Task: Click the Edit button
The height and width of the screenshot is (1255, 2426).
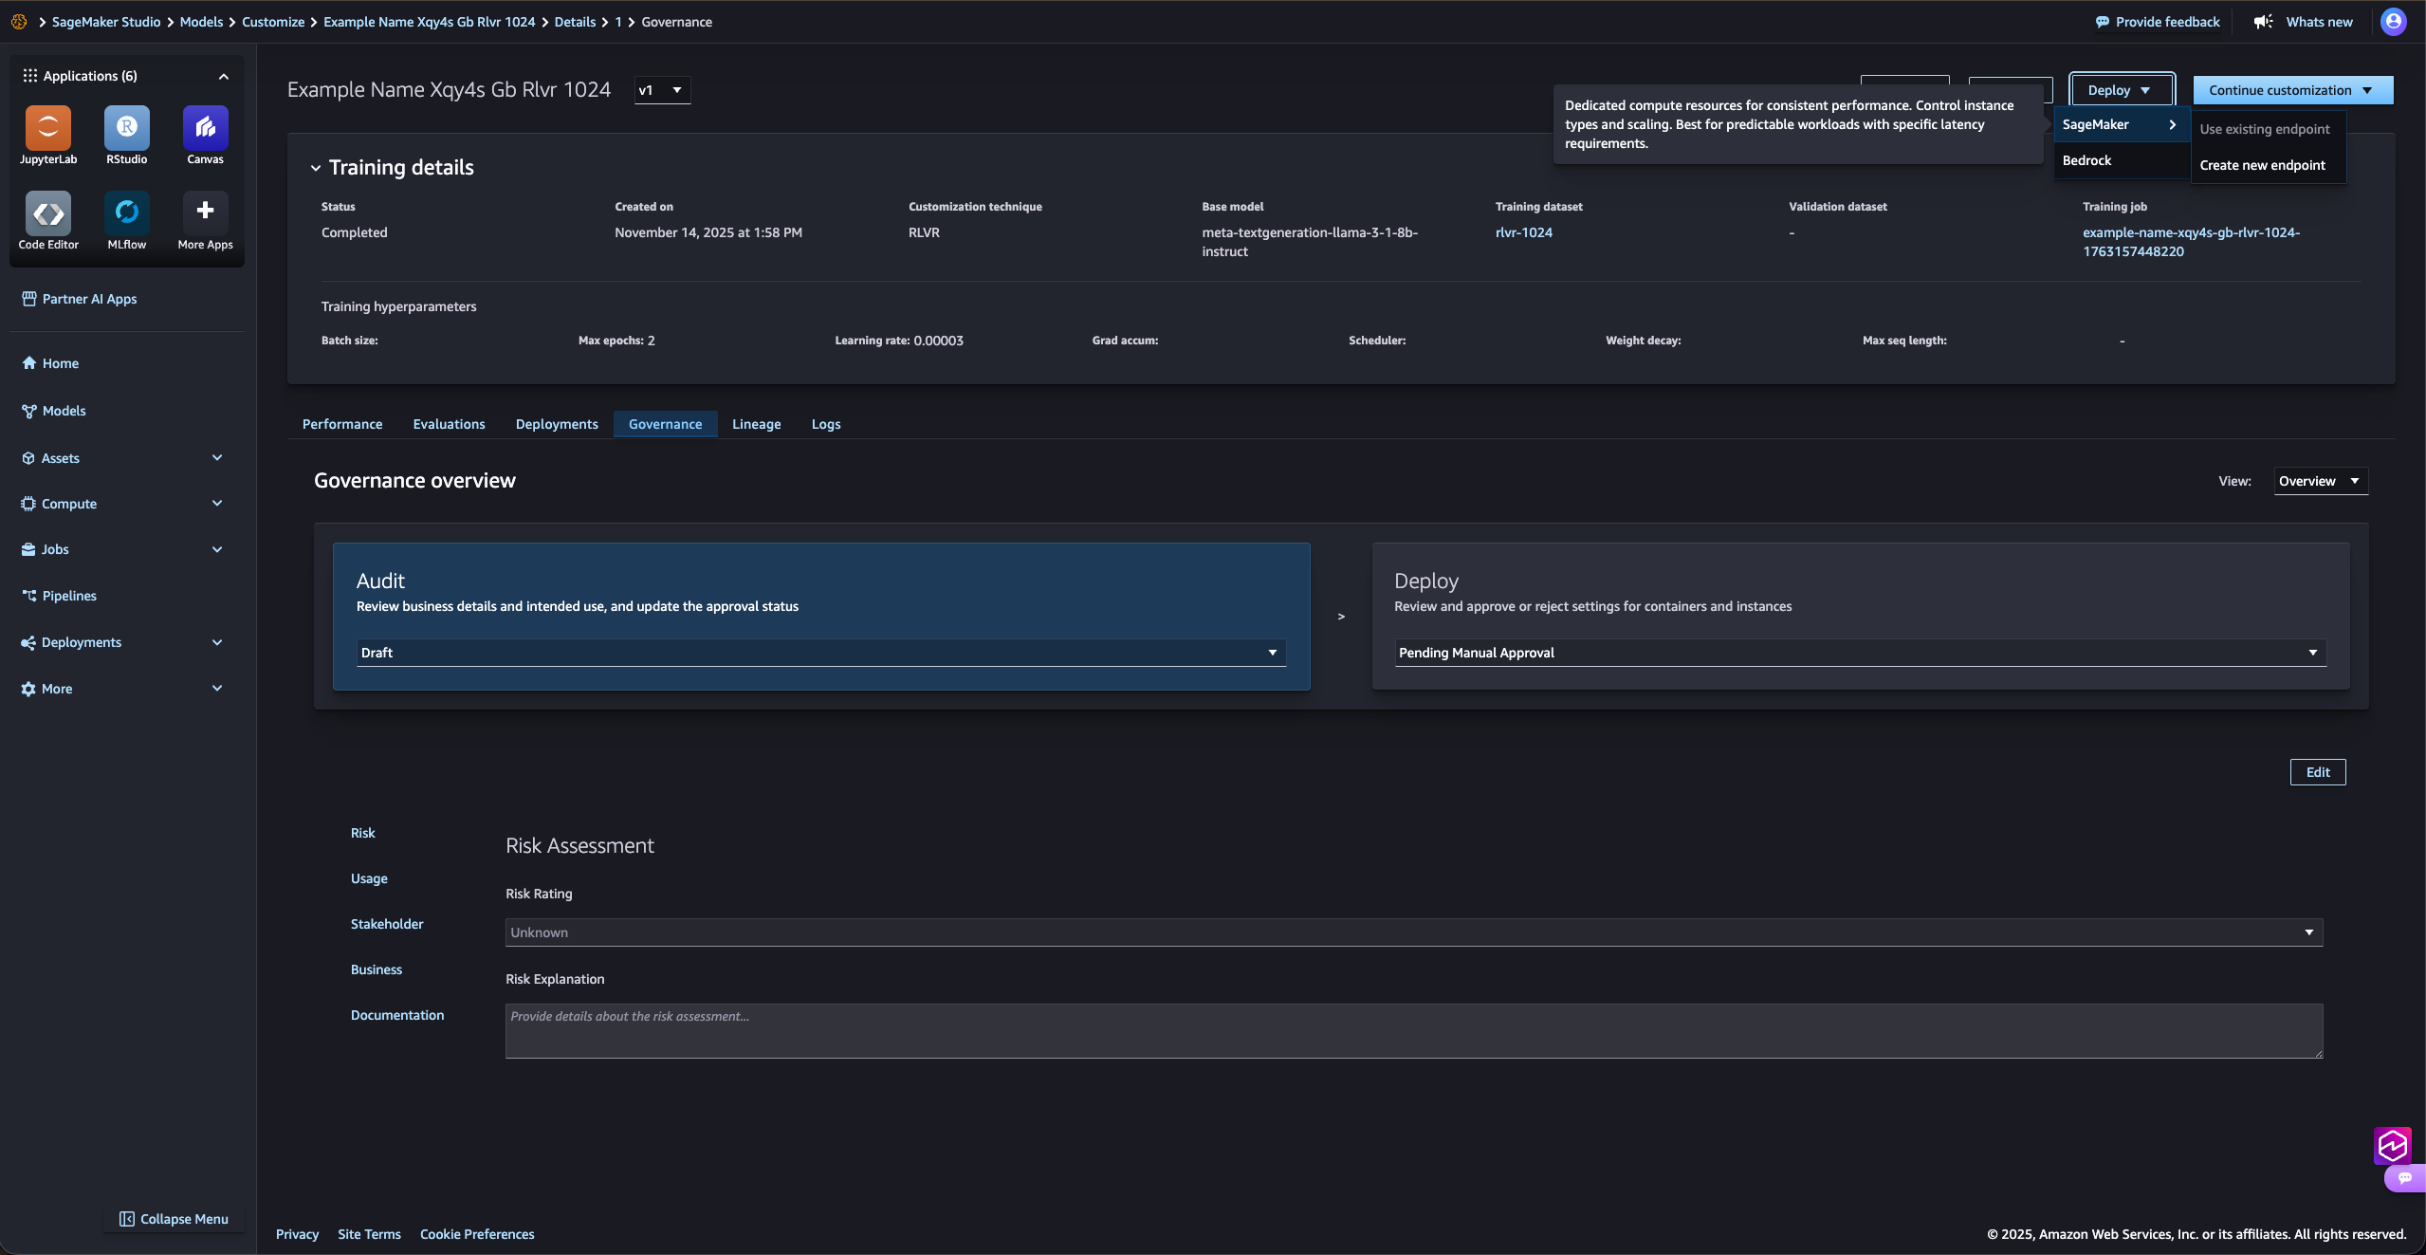Action: (x=2317, y=772)
